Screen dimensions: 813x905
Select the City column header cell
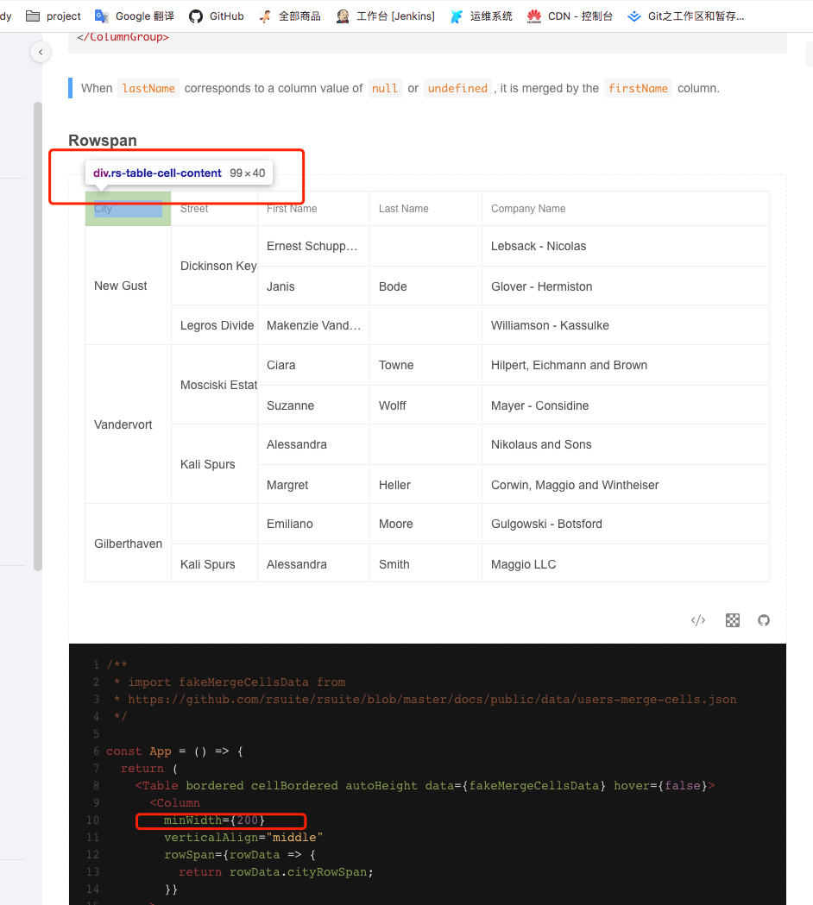(128, 209)
